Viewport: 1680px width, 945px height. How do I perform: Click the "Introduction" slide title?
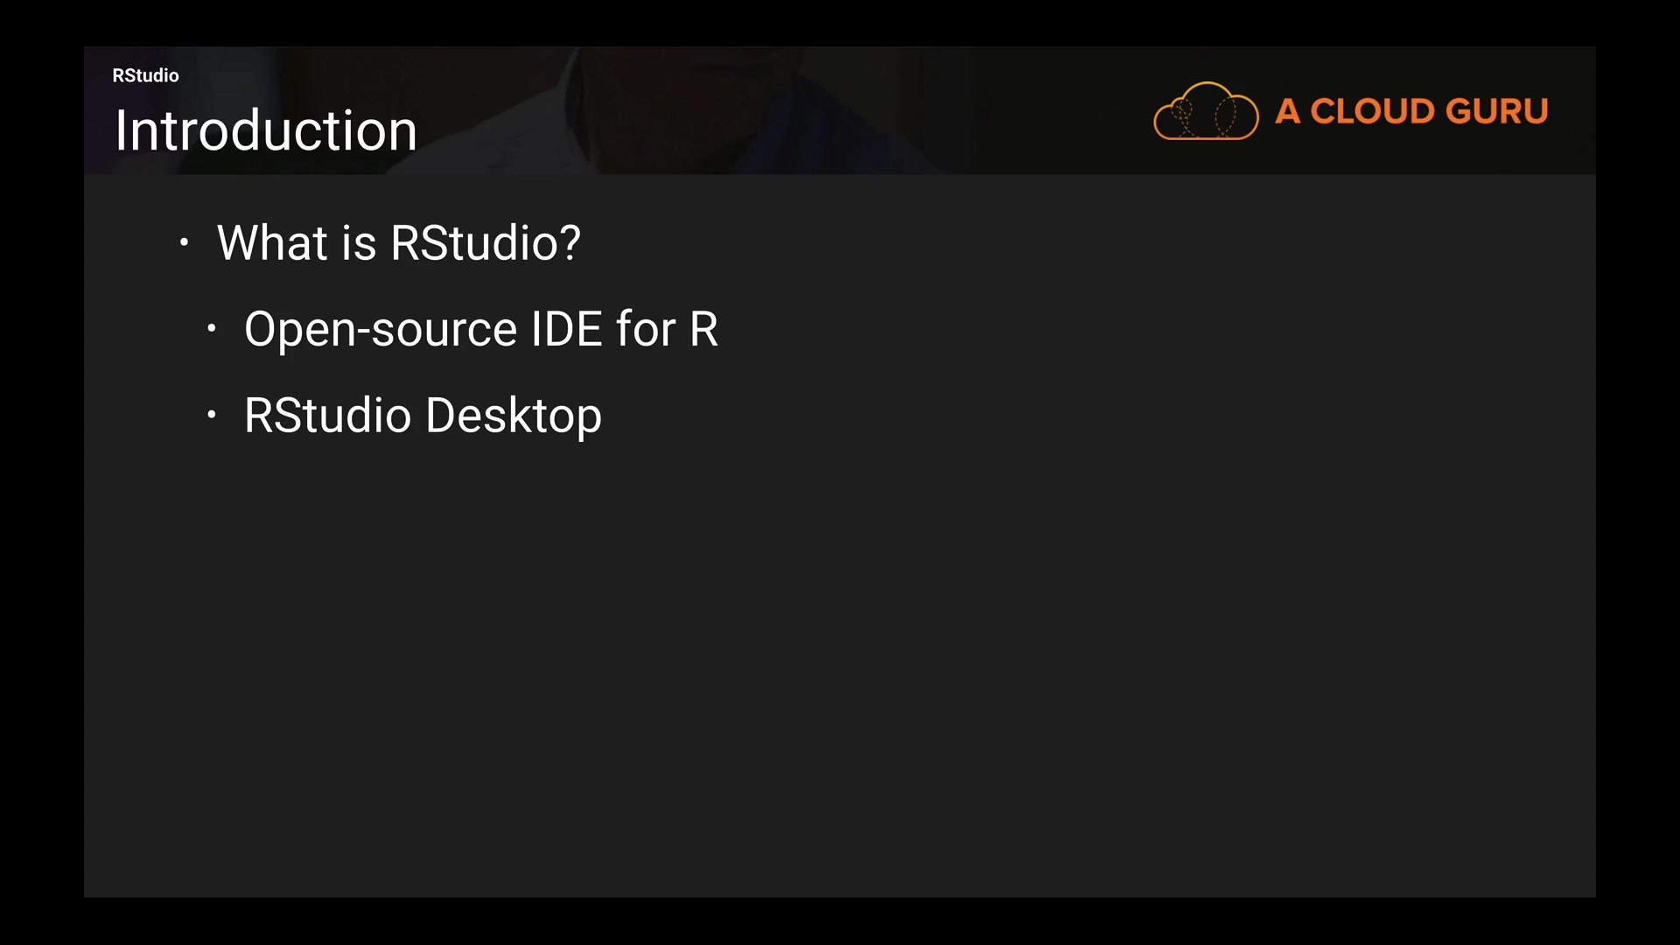click(265, 131)
